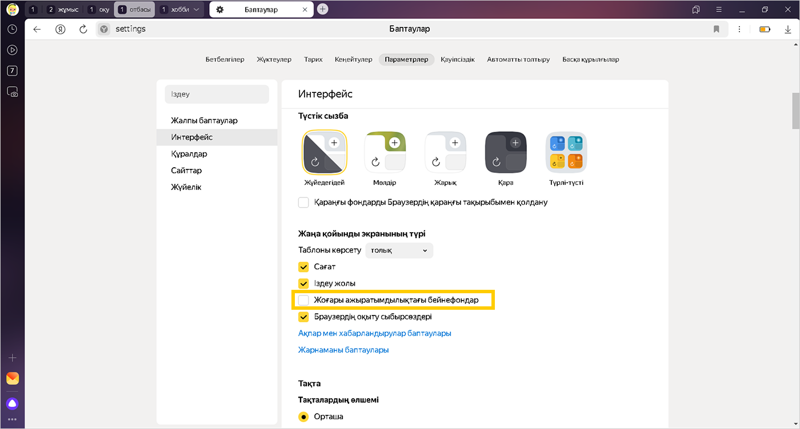Open Yandex Mail icon in sidebar

pyautogui.click(x=12, y=378)
